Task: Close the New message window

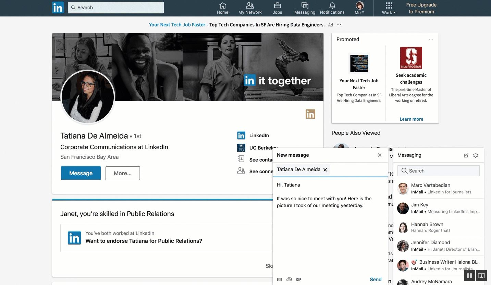Action: (x=380, y=155)
